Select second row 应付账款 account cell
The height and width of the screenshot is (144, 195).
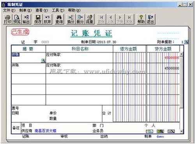click(x=79, y=68)
